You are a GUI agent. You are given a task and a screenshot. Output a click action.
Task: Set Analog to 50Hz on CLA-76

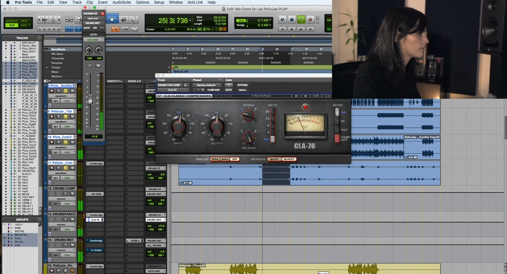point(215,159)
